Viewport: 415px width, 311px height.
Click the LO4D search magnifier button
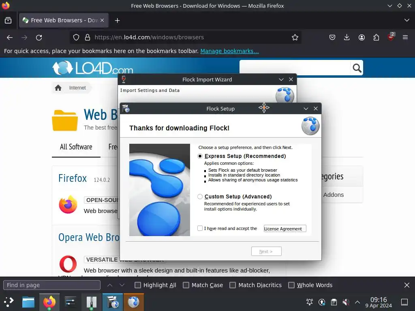click(x=357, y=68)
